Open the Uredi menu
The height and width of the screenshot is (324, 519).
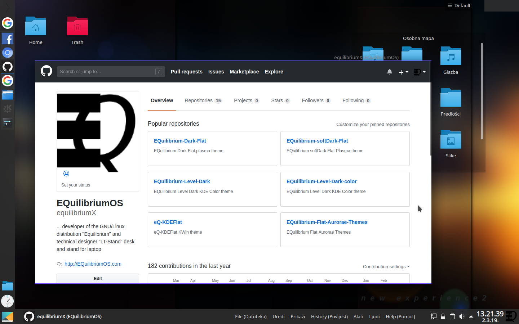tap(279, 316)
